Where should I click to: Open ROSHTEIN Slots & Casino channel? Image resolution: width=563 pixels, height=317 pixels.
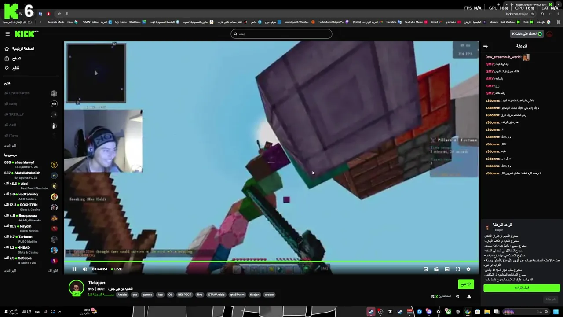pyautogui.click(x=31, y=207)
